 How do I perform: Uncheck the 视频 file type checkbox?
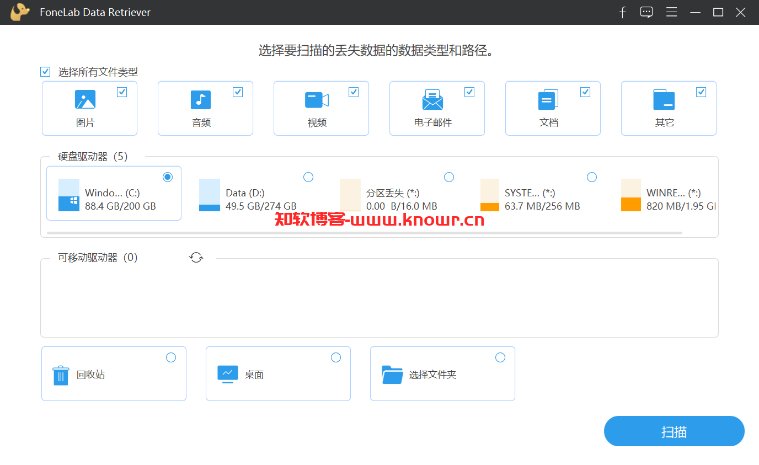coord(354,92)
